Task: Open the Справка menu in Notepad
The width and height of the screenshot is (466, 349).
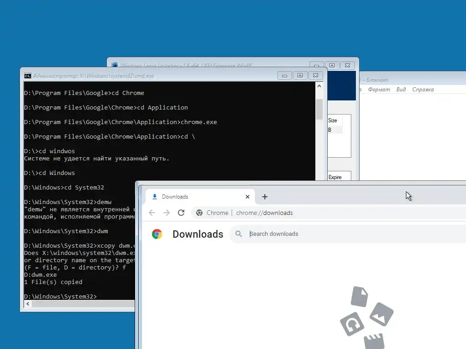Action: point(423,90)
